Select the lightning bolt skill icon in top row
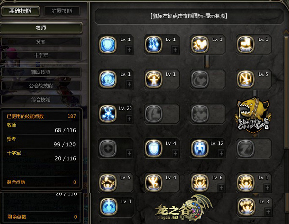 pos(154,45)
